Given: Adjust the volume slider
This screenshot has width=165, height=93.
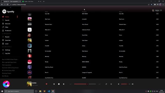Looking at the screenshot, I should pos(126,84).
